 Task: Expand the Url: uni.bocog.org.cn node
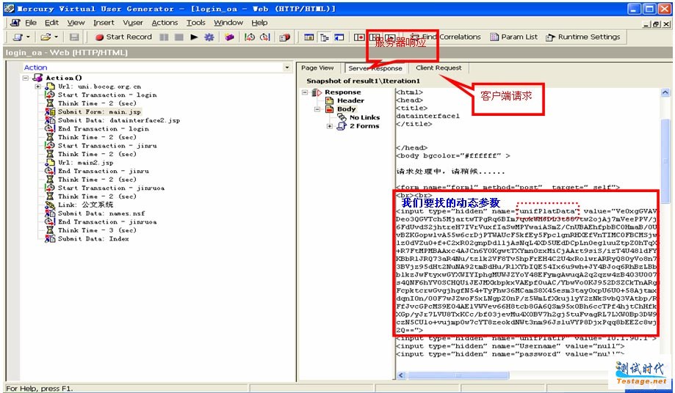point(38,87)
